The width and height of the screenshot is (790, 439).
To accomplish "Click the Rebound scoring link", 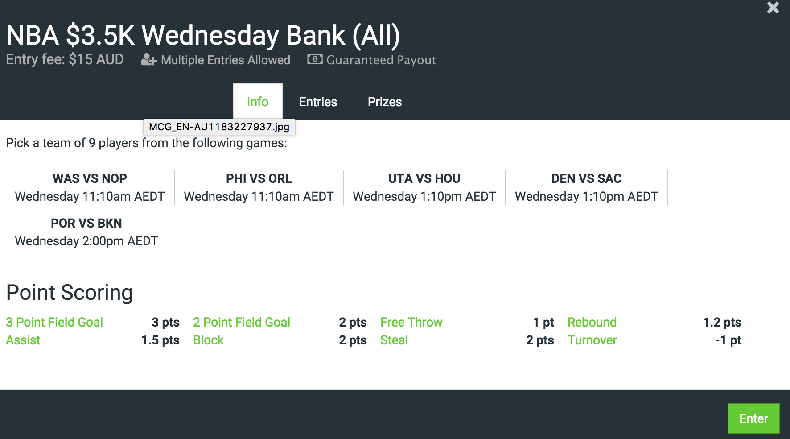I will tap(592, 322).
